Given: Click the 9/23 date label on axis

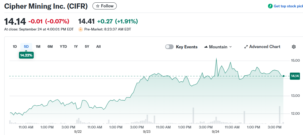Looking at the screenshot, I should [147, 132].
